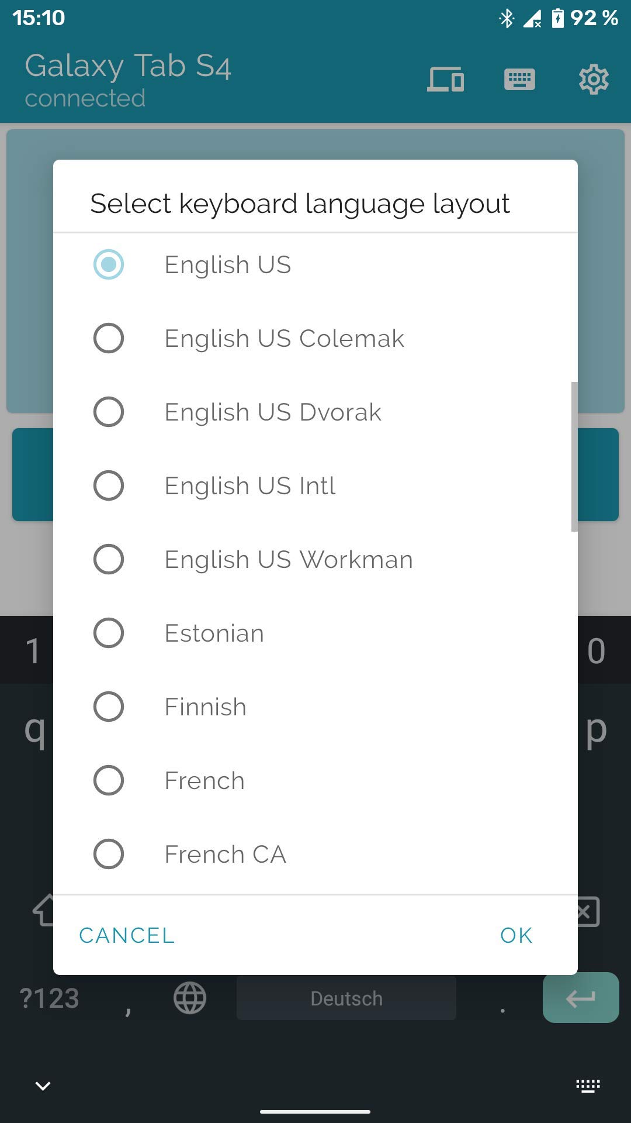
Task: Choose Estonian keyboard layout
Action: tap(109, 633)
